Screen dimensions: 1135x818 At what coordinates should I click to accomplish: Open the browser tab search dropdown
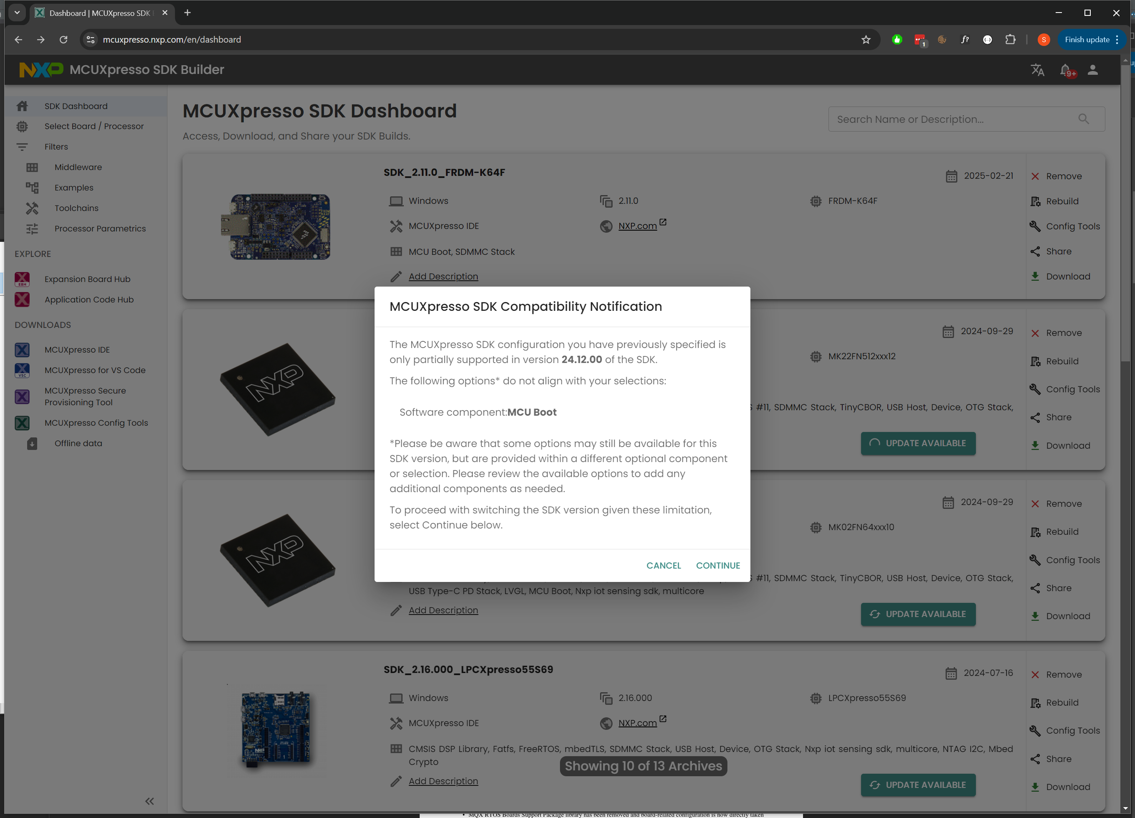17,13
